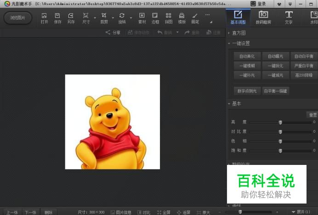Apply 自动曝光 auto exposure
This screenshot has width=318, height=215.
point(275,56)
